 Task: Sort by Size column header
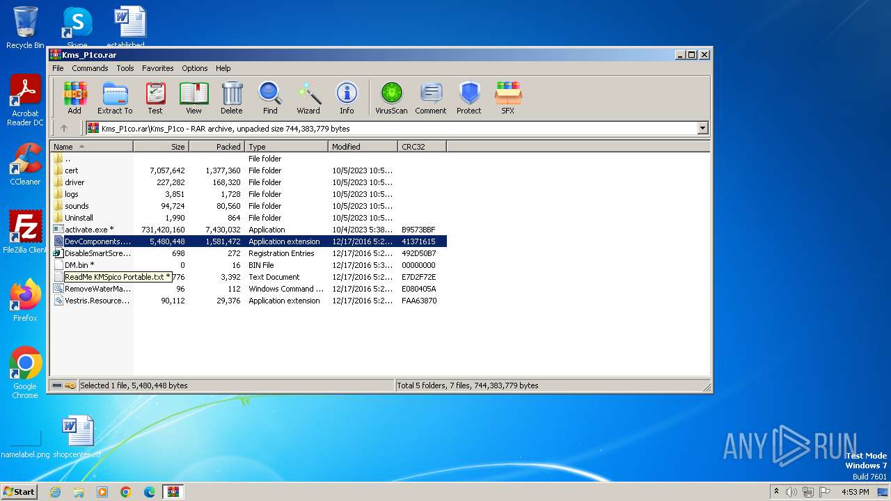tap(161, 147)
